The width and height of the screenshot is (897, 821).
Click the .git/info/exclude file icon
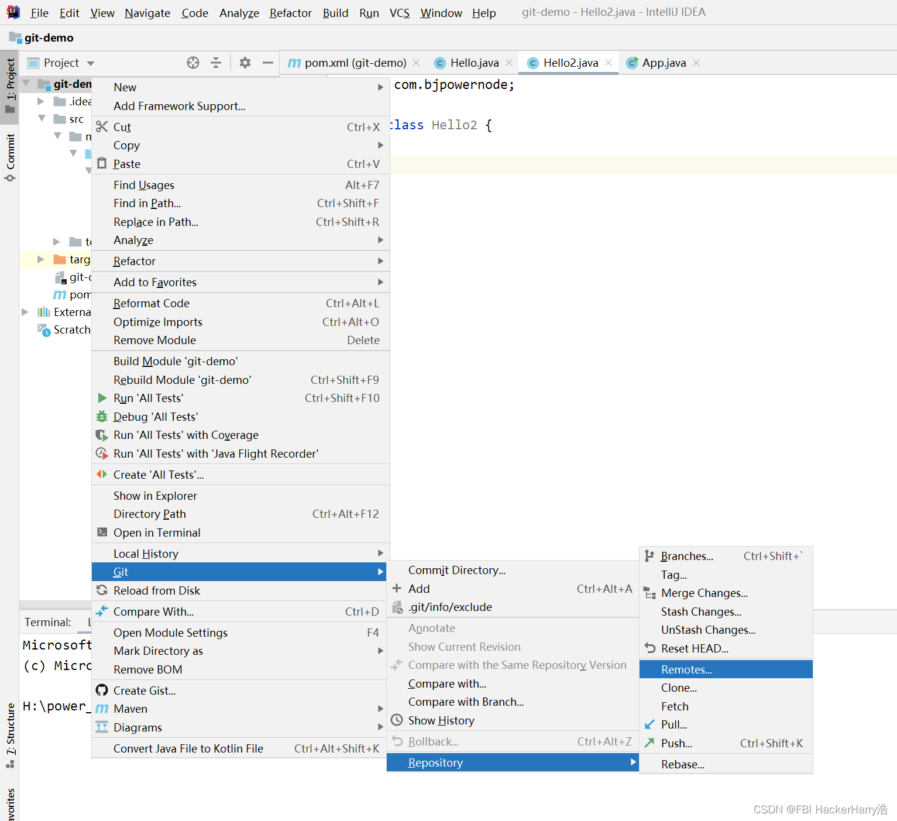tap(397, 607)
